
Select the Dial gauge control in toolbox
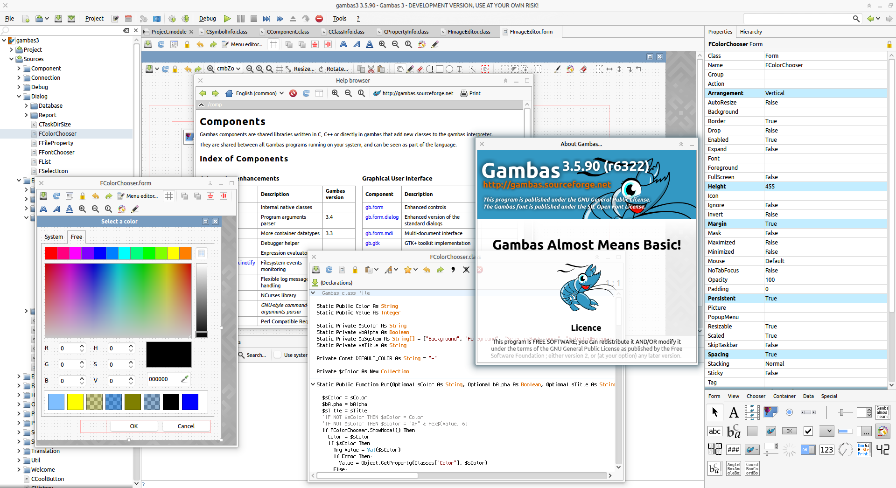tap(845, 450)
